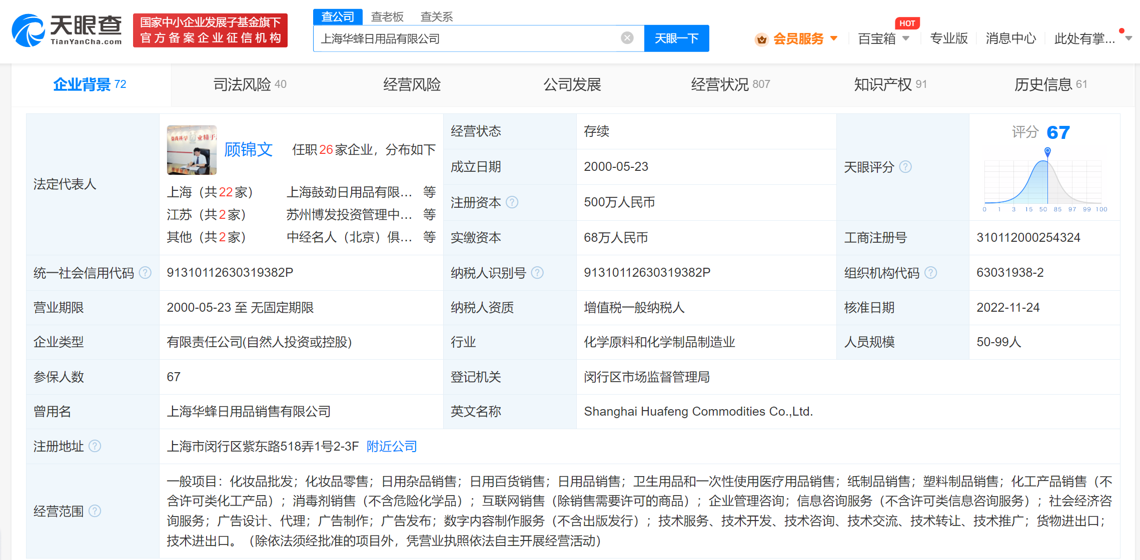
Task: Expand the 会员服务 dropdown
Action: [834, 38]
